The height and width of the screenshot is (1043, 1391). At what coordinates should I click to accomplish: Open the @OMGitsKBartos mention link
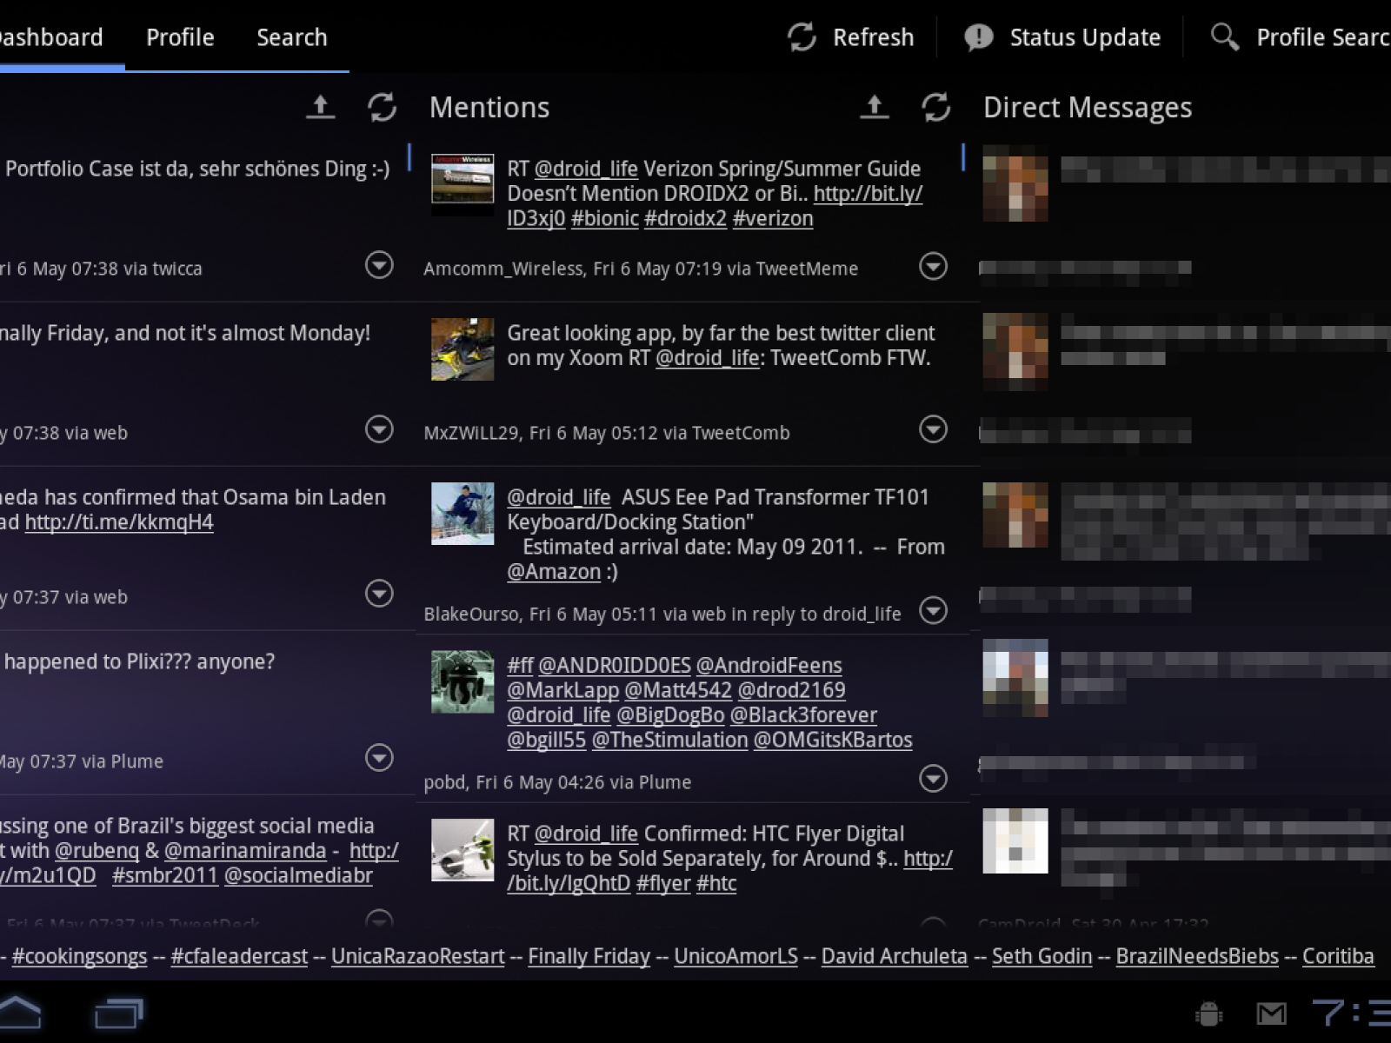point(833,741)
